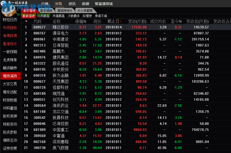Select 市值最高 sub-tab
The height and width of the screenshot is (153, 231).
tap(59, 16)
